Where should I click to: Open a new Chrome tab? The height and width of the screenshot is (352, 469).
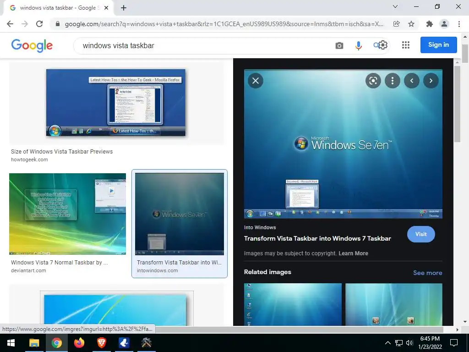tap(124, 8)
